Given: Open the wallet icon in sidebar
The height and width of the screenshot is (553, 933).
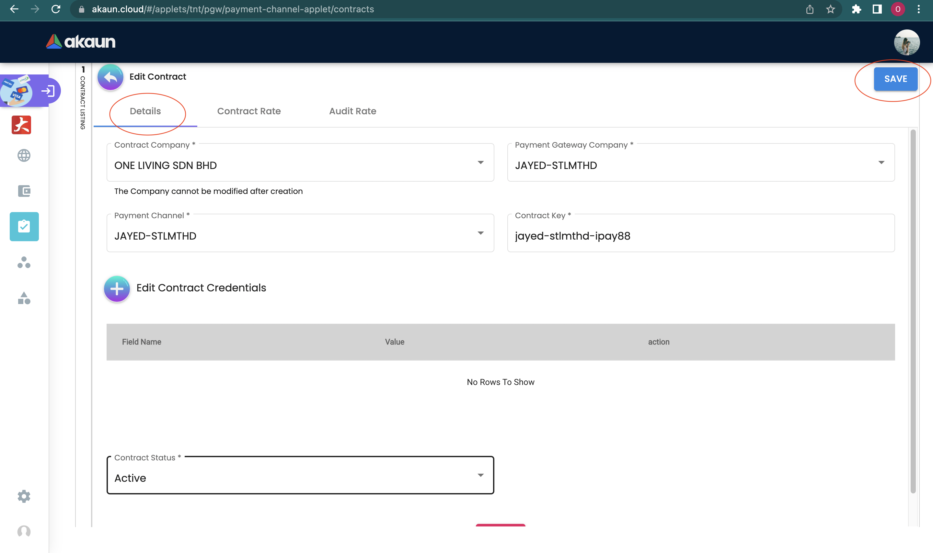Looking at the screenshot, I should [24, 191].
